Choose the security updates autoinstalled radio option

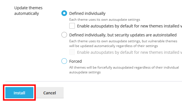click(64, 35)
